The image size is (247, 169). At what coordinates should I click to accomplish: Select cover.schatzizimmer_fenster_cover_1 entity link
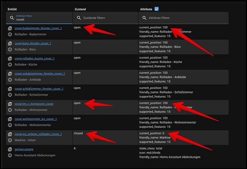click(40, 74)
